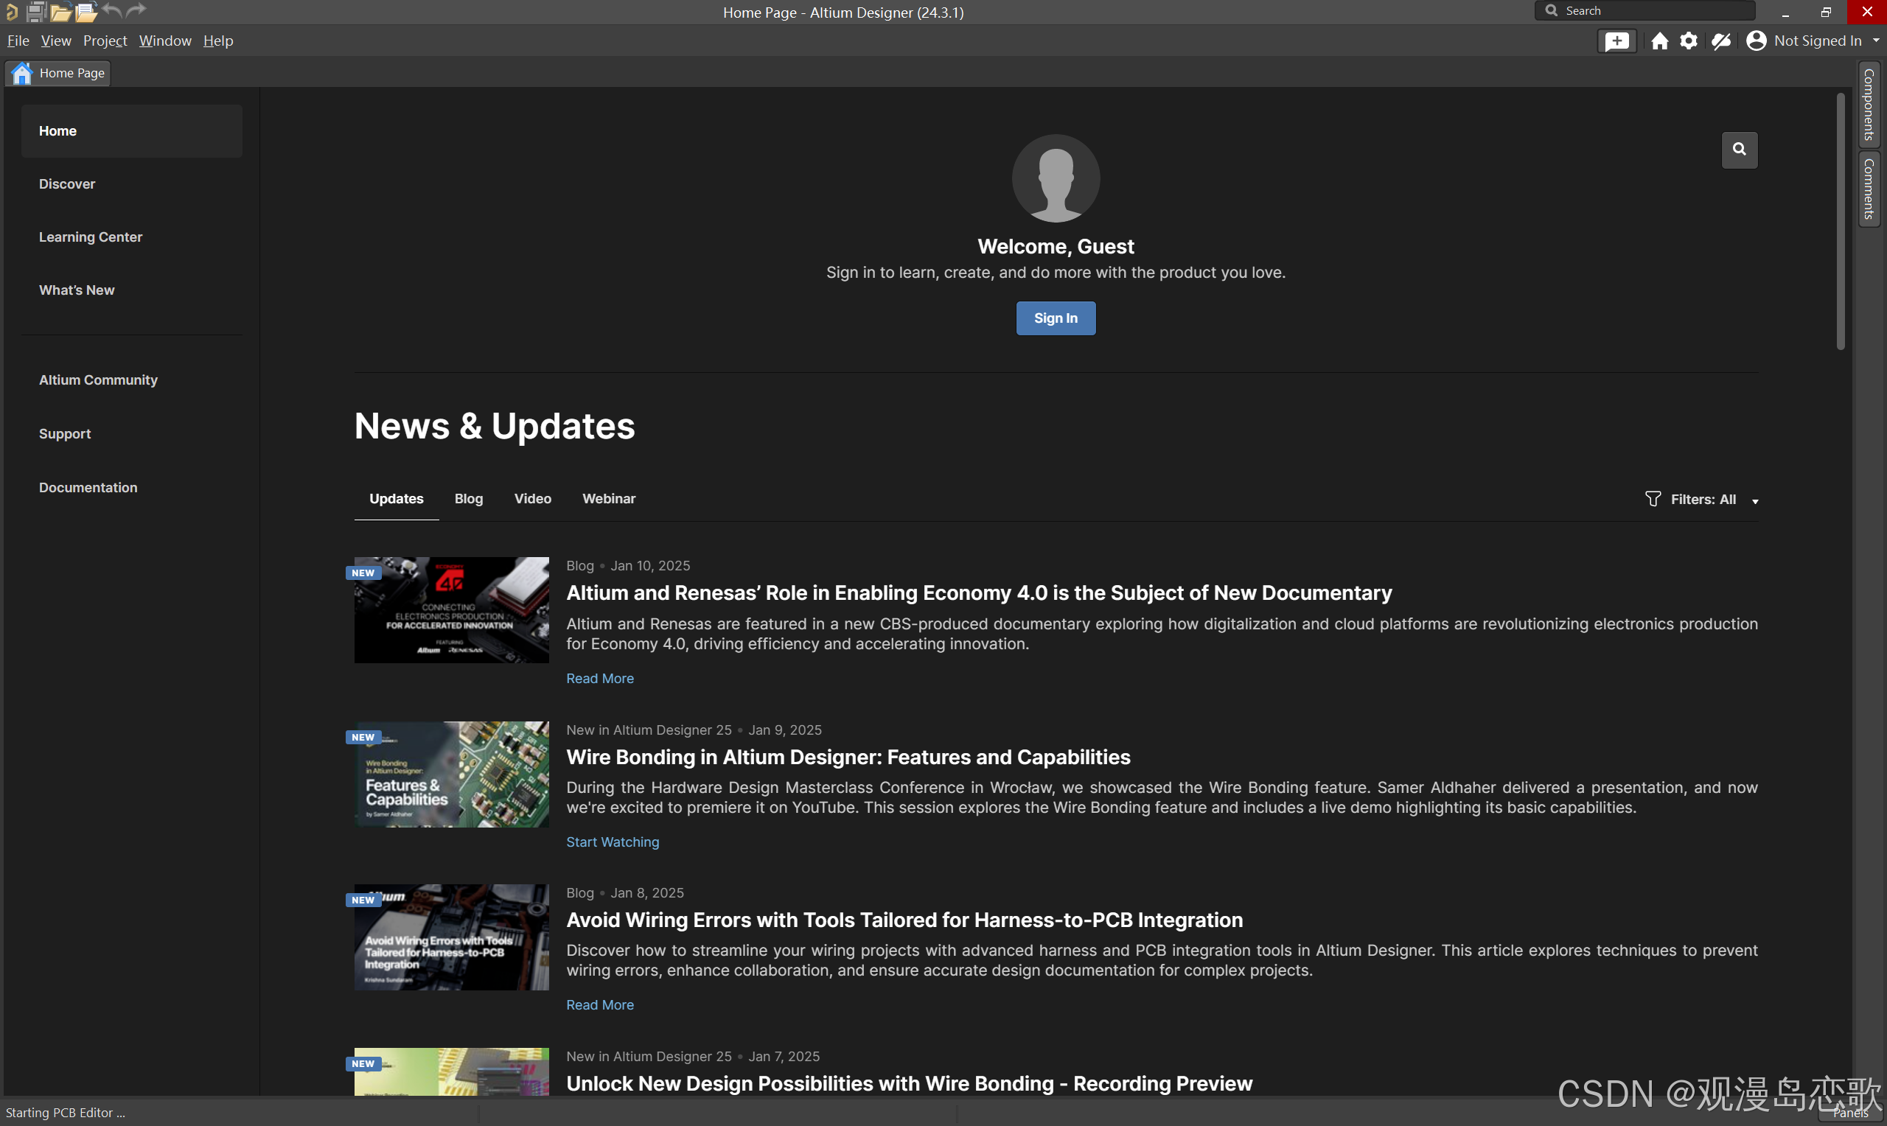Image resolution: width=1887 pixels, height=1126 pixels.
Task: Open Preferences via the gear icon
Action: (1688, 41)
